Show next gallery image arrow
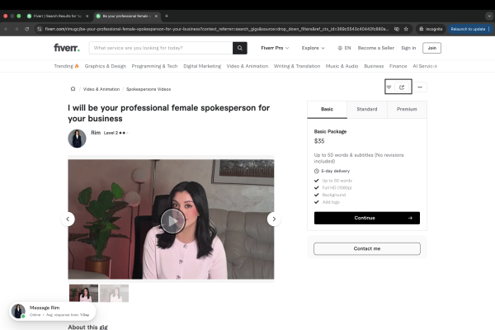Image resolution: width=495 pixels, height=330 pixels. coord(274,219)
